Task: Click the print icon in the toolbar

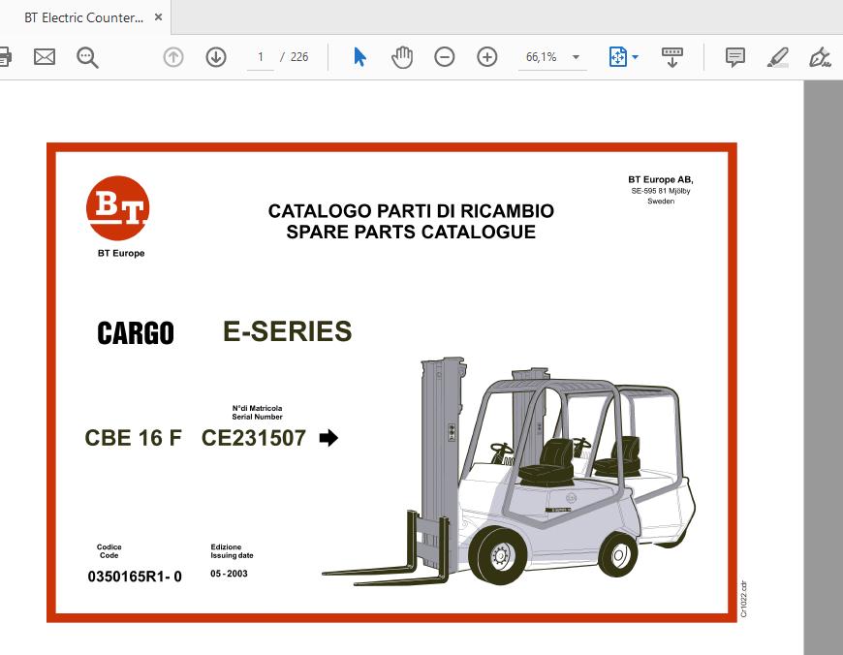Action: 4,57
